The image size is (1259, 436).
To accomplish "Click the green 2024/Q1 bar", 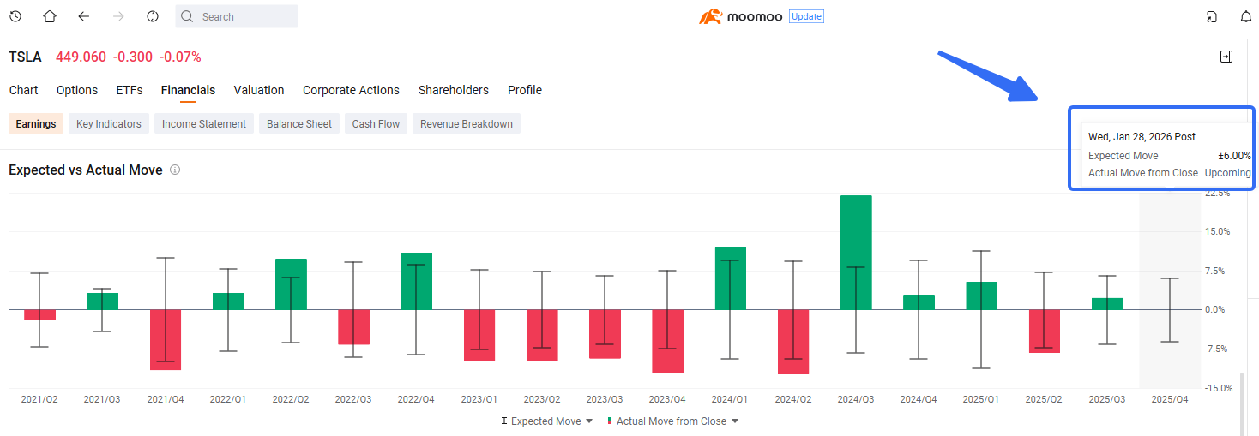I will [731, 278].
